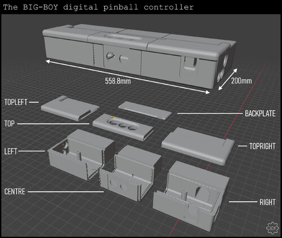The image size is (282, 238).
Task: Click the BACKPLATE part label
Action: 260,113
